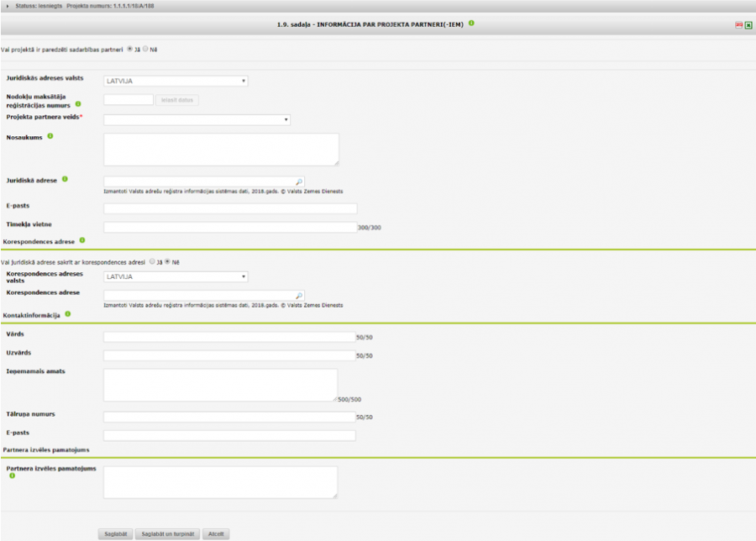756x541 pixels.
Task: Expand Projekta partnera veids dropdown
Action: (x=197, y=120)
